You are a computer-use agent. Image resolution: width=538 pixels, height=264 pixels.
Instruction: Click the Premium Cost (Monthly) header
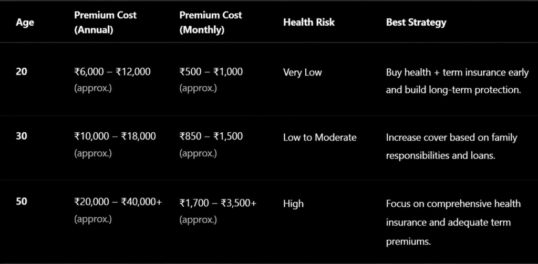tap(210, 22)
